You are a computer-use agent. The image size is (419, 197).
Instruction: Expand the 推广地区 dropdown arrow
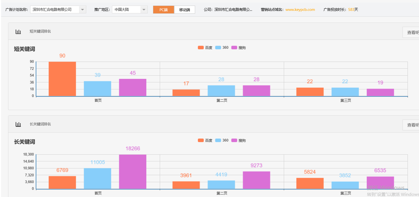tap(144, 10)
